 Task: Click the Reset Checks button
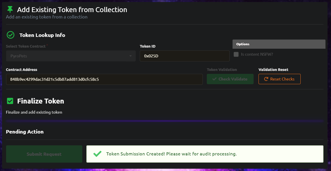click(x=280, y=79)
